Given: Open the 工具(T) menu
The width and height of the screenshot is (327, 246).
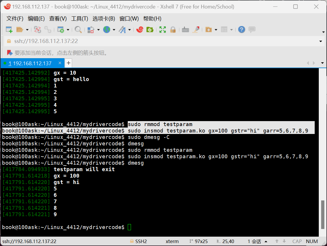Looking at the screenshot, I should pyautogui.click(x=79, y=18).
